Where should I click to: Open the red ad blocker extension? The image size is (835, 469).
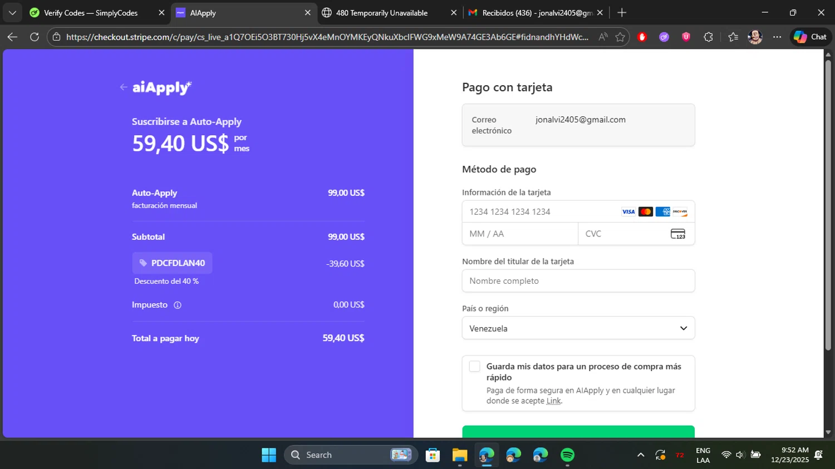point(642,37)
